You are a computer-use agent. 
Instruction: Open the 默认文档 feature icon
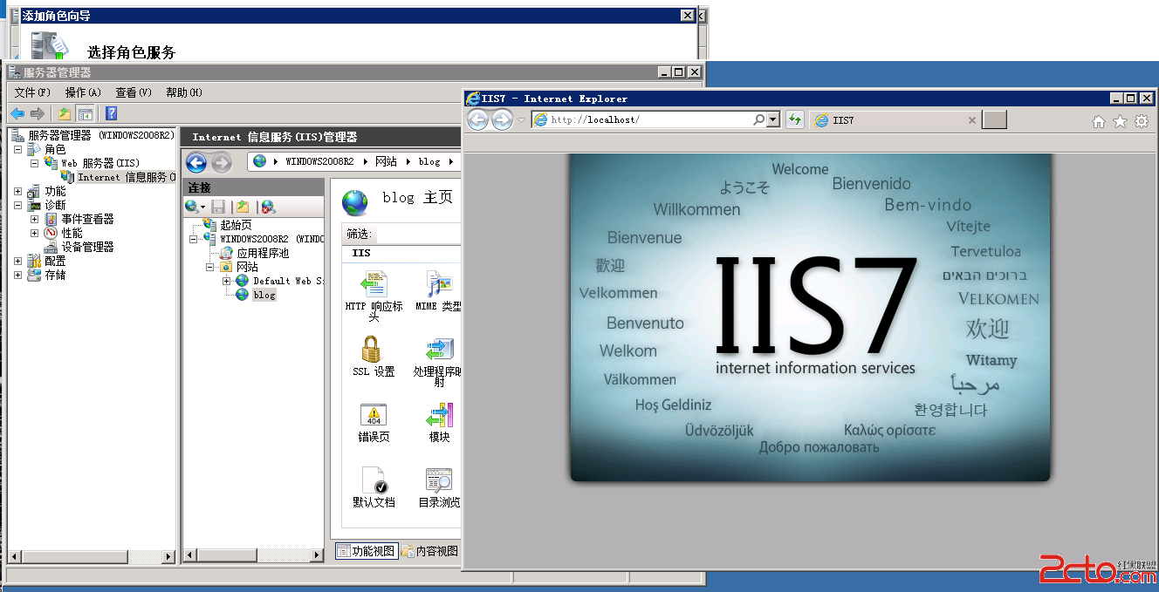374,480
